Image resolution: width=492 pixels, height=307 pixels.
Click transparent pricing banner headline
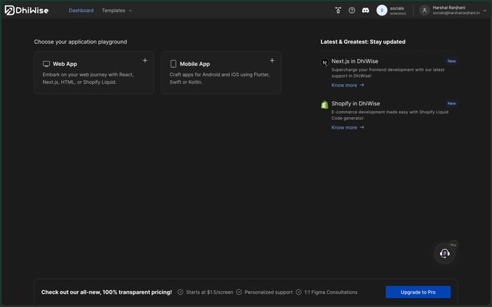coord(106,292)
